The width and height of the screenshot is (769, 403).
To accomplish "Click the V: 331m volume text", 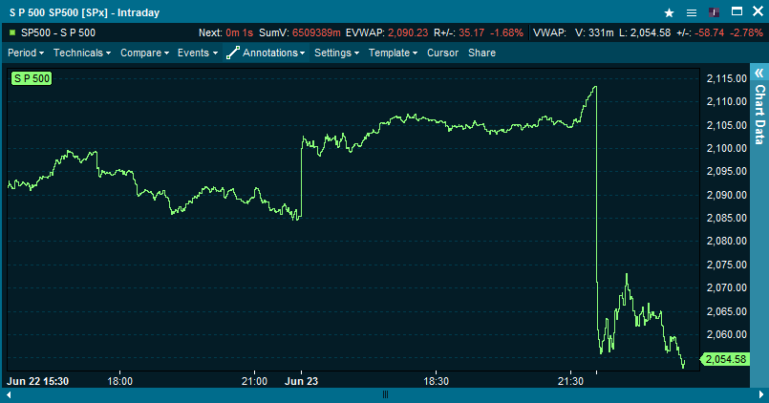I will tap(594, 32).
